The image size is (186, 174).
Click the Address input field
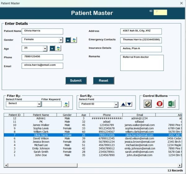tap(141, 32)
